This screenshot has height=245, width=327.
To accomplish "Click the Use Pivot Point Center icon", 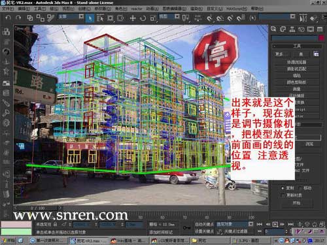I will 186,18.
